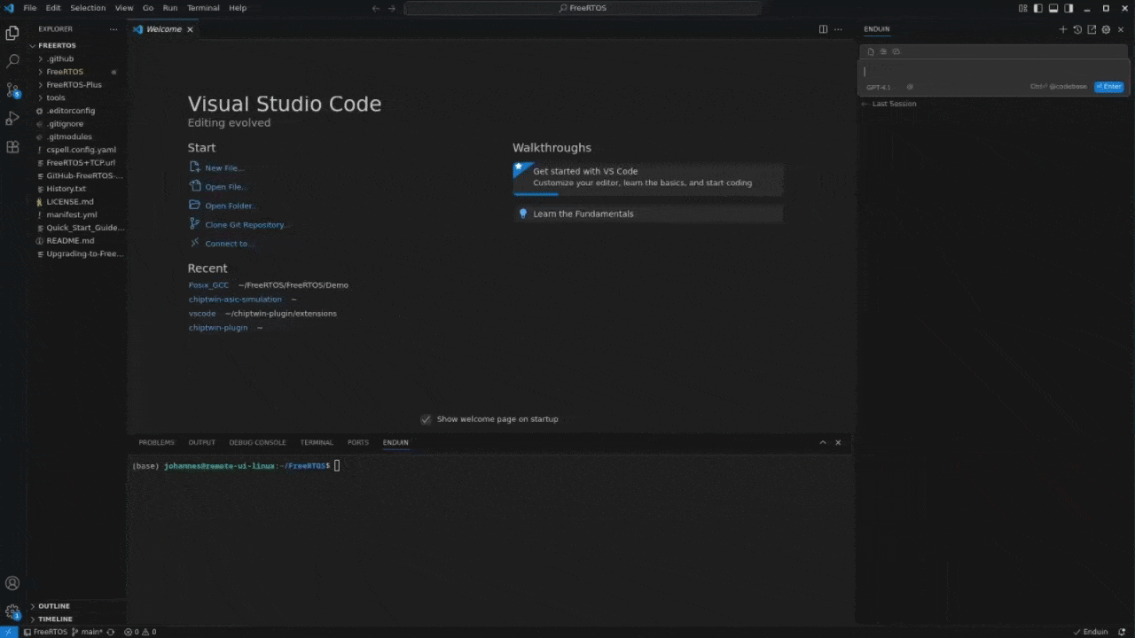Open the Terminal menu

click(x=203, y=8)
